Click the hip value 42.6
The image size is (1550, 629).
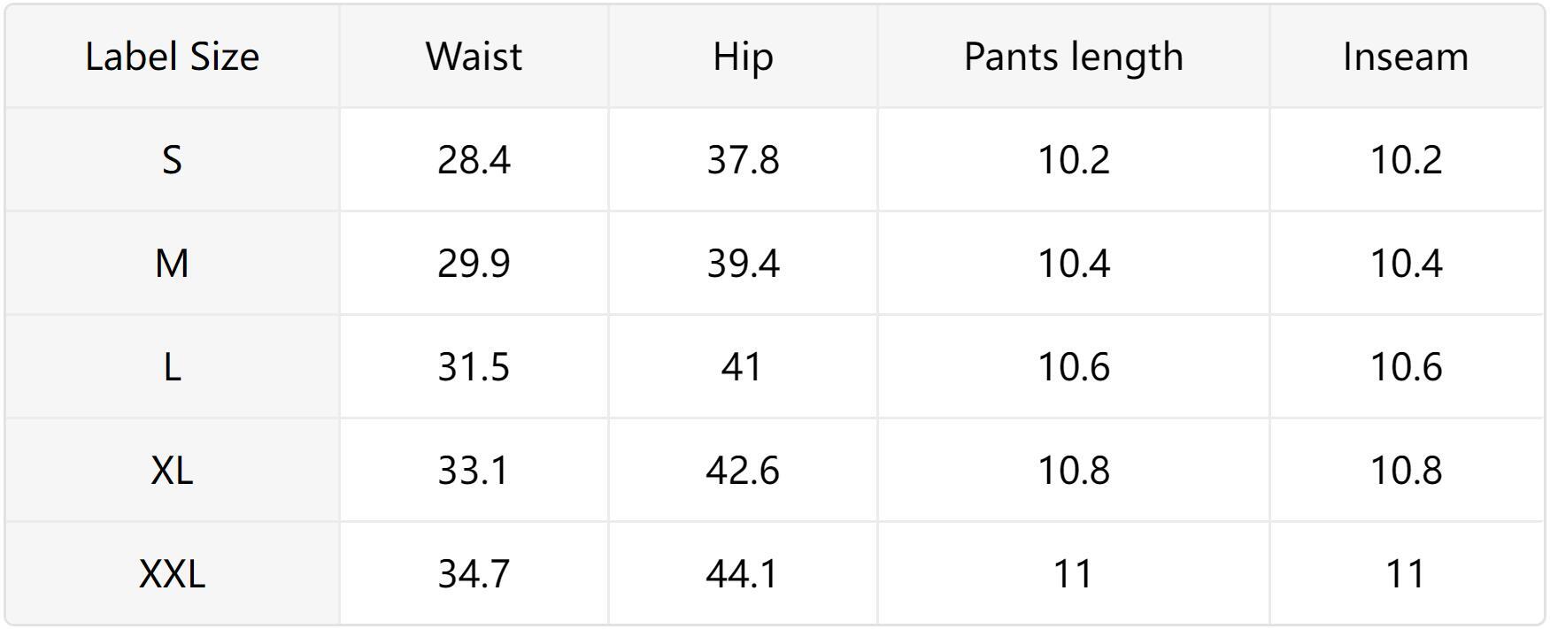click(x=743, y=470)
